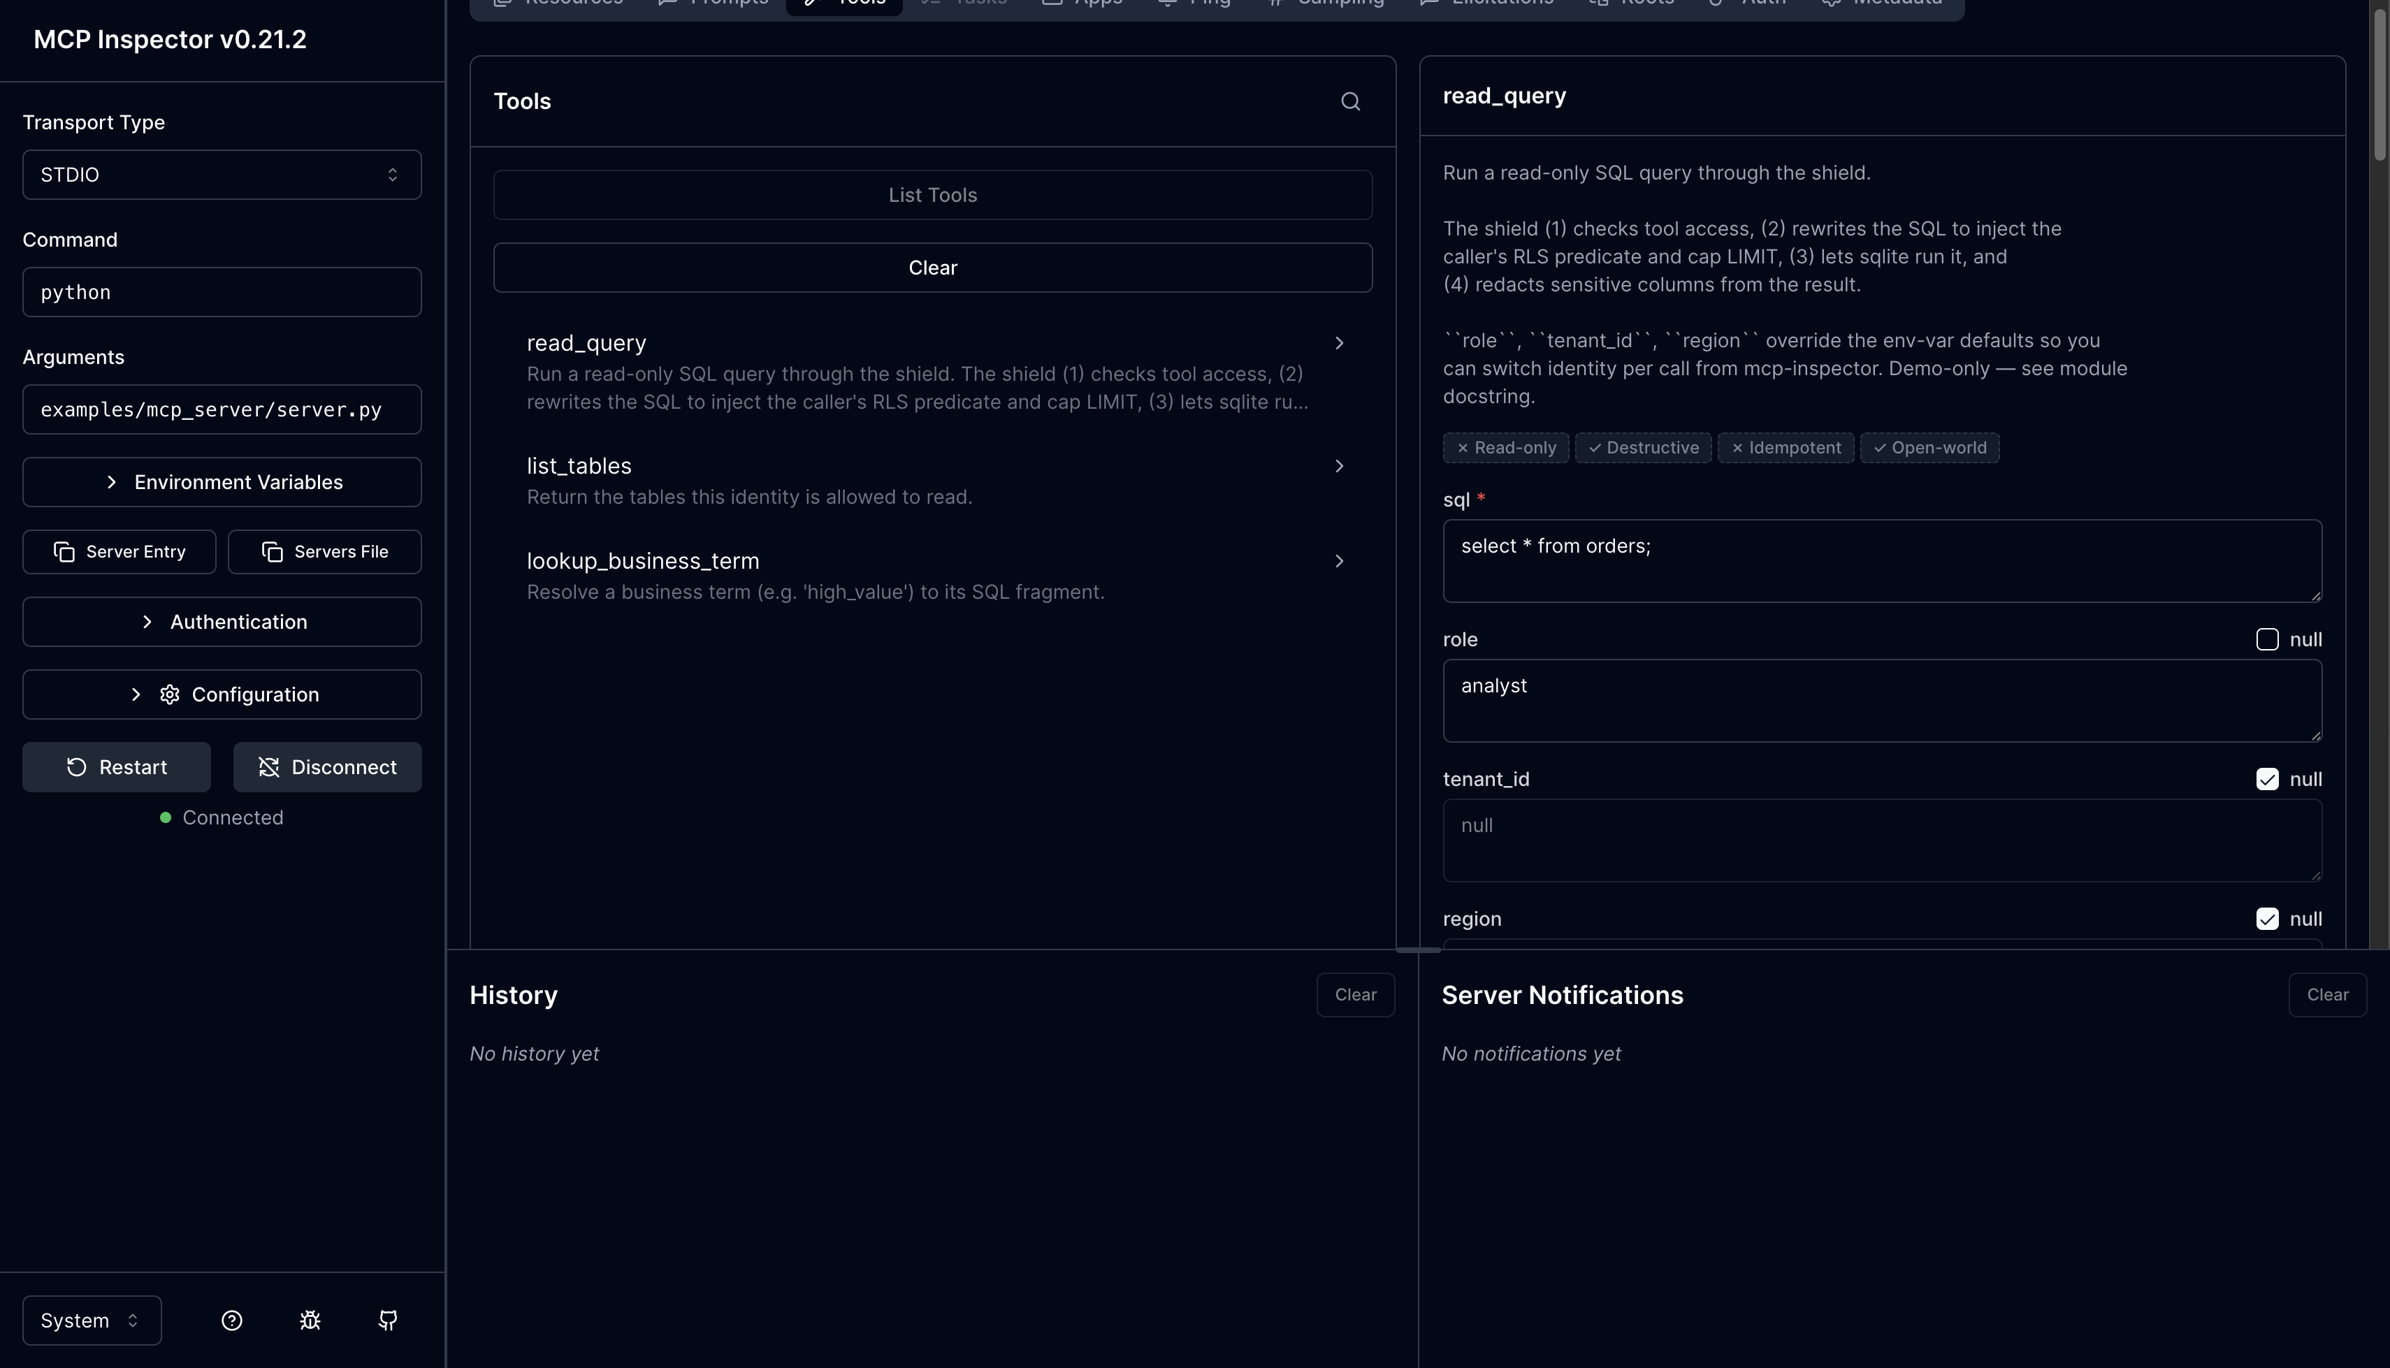Viewport: 2390px width, 1368px height.
Task: Open the bug debugging icon
Action: pos(310,1320)
